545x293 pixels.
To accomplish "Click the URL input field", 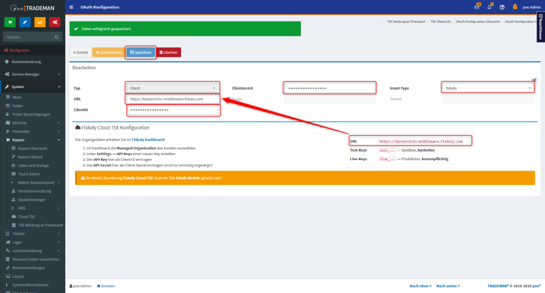I will click(x=172, y=99).
